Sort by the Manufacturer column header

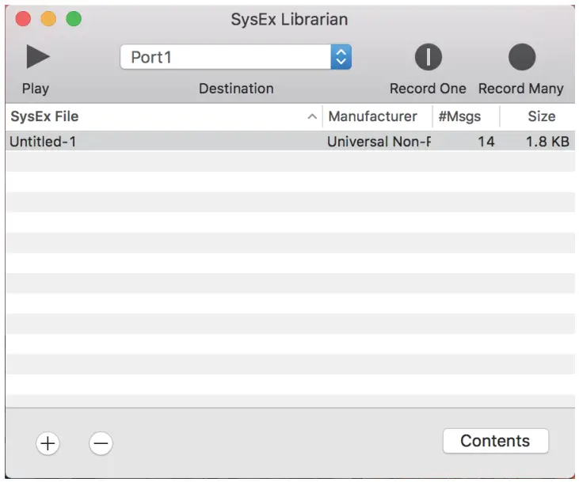(x=373, y=116)
